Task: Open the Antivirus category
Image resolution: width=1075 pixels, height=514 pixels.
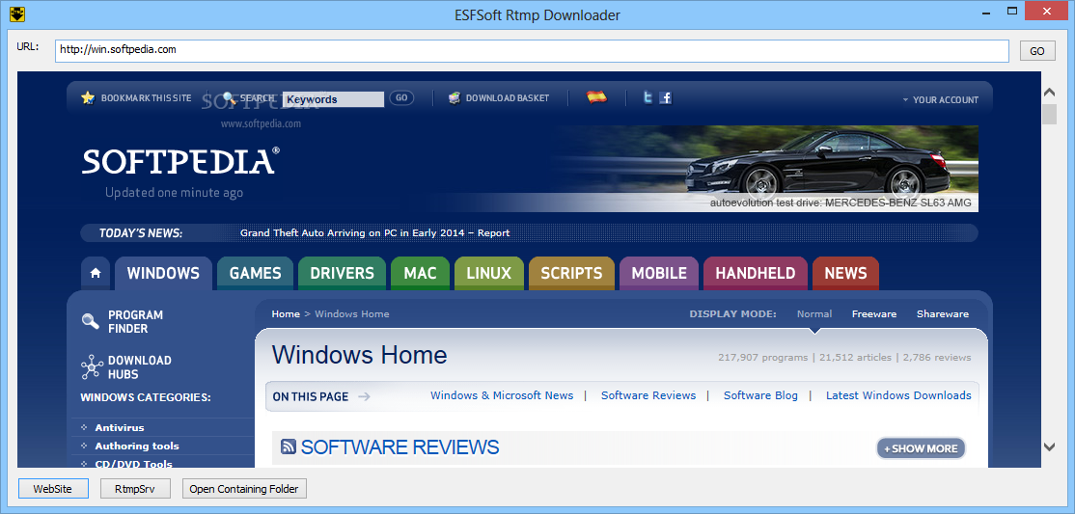Action: point(120,427)
